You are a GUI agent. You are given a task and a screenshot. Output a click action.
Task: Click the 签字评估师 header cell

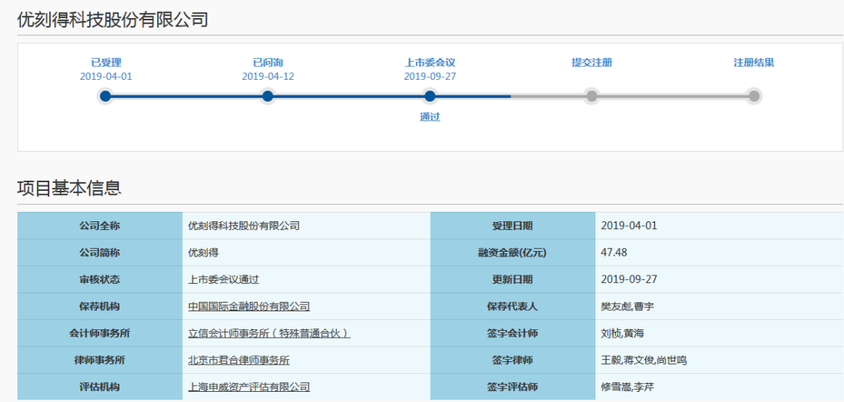[x=513, y=387]
